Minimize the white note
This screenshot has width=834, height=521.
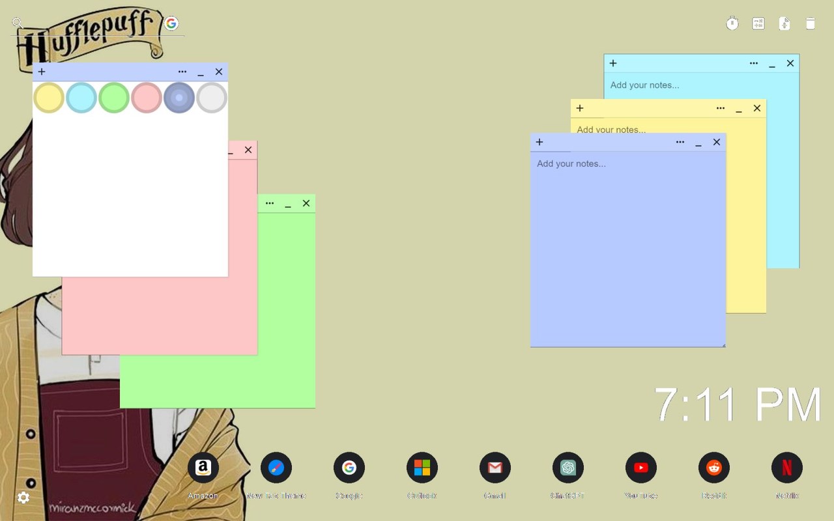tap(201, 72)
